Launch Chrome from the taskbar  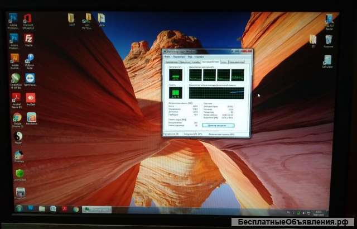[x=76, y=209]
